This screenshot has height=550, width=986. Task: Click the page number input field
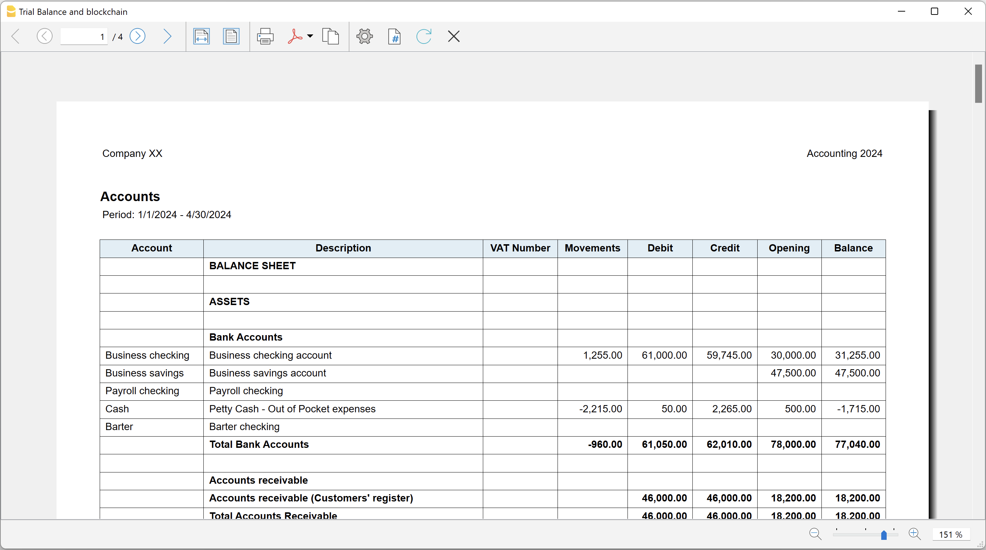pos(83,37)
